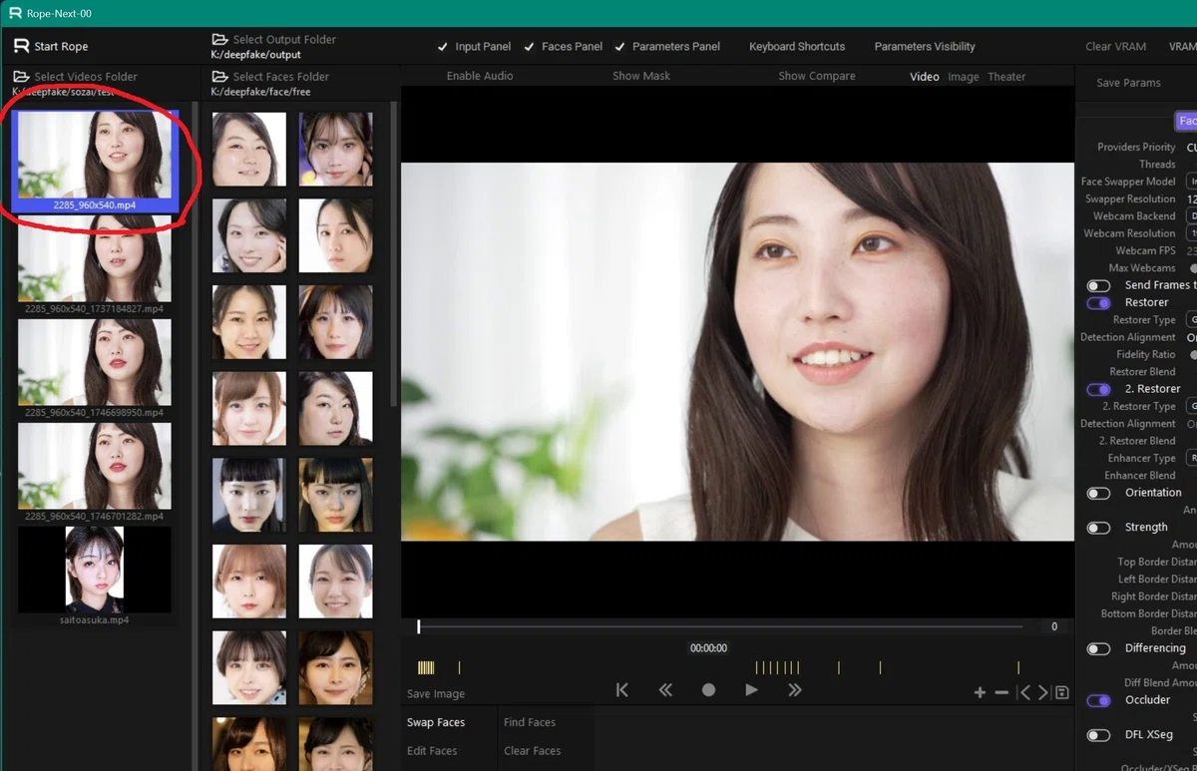Enable the Send Frames toggle
The width and height of the screenshot is (1197, 771).
(x=1098, y=286)
